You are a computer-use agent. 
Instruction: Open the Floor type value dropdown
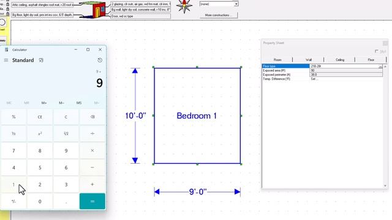380,67
